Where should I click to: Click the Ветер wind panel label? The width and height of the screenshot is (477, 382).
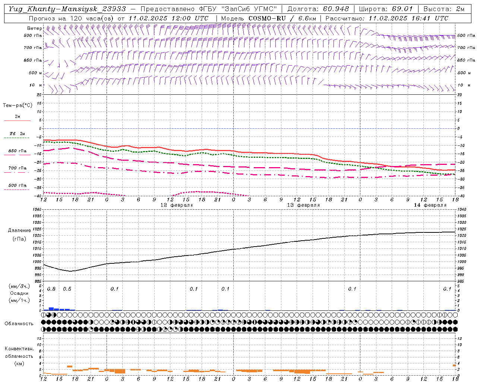pos(34,28)
